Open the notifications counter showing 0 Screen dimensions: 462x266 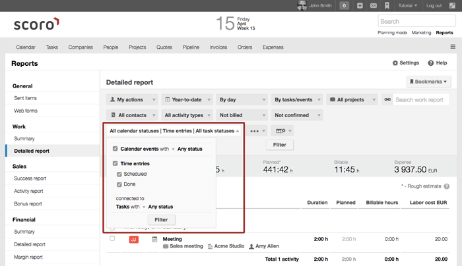[x=344, y=5]
